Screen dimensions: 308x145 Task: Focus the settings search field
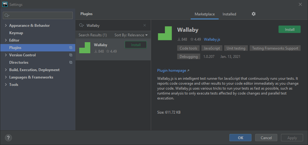[38, 15]
